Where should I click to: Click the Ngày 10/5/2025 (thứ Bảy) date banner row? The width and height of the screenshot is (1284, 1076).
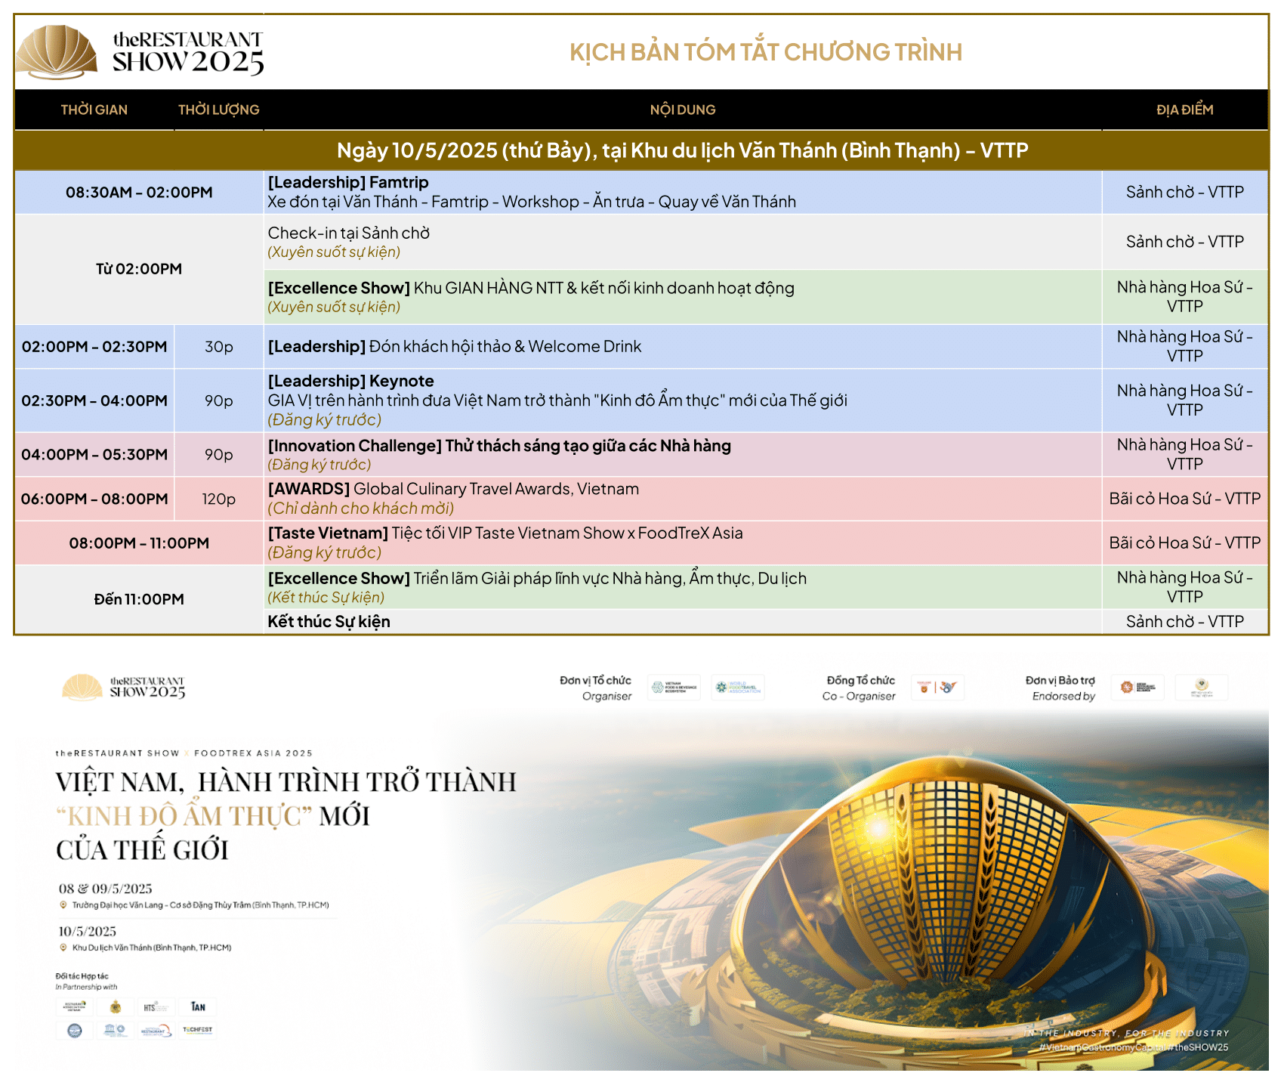pyautogui.click(x=642, y=150)
